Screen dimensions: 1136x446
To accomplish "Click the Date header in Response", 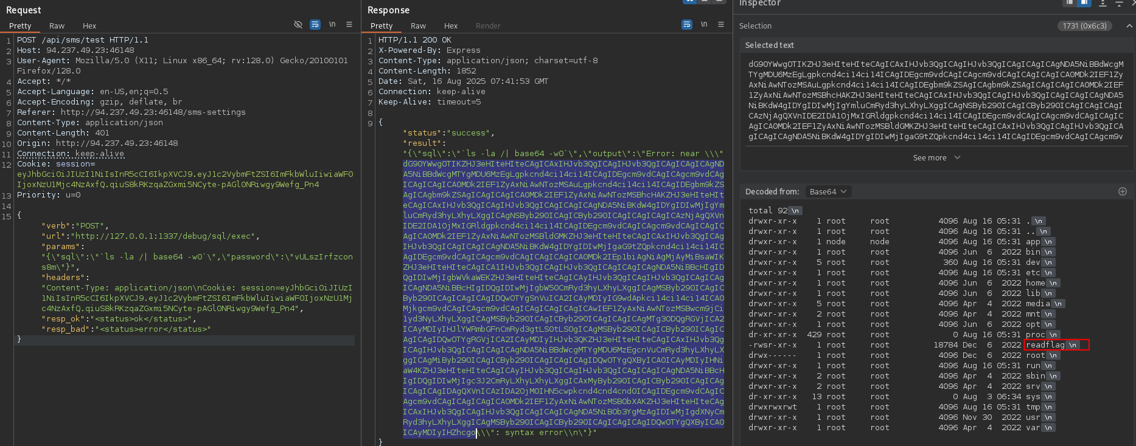I will click(x=464, y=81).
